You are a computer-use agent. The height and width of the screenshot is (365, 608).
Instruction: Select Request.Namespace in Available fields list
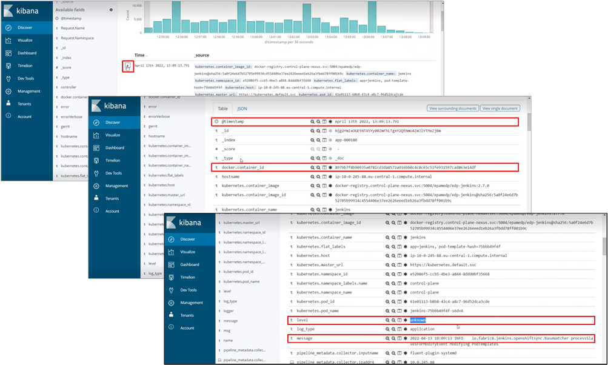point(77,38)
